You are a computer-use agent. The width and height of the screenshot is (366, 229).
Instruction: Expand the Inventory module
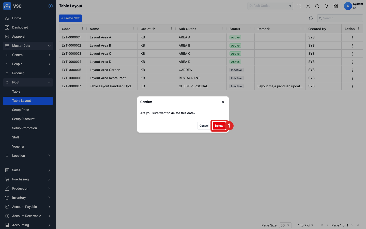pos(28,198)
